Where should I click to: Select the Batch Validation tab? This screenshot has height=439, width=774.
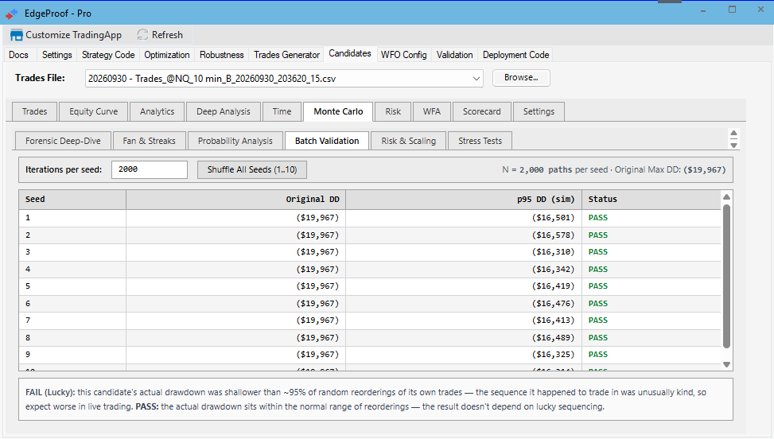pyautogui.click(x=327, y=141)
